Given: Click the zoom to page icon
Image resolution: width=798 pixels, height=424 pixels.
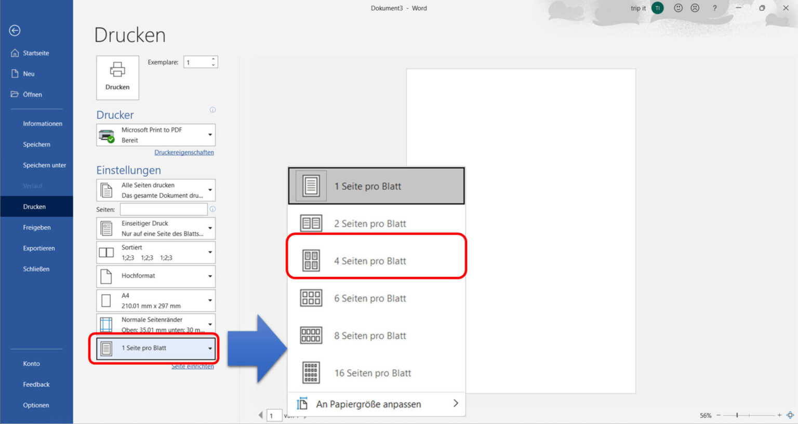Looking at the screenshot, I should click(x=790, y=415).
